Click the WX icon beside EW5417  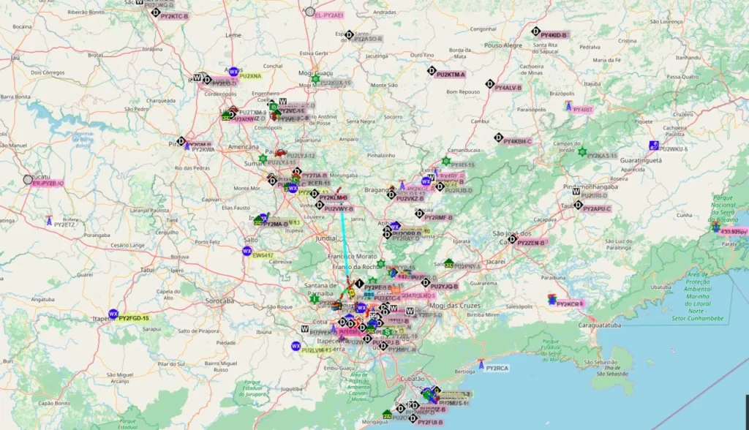(247, 251)
